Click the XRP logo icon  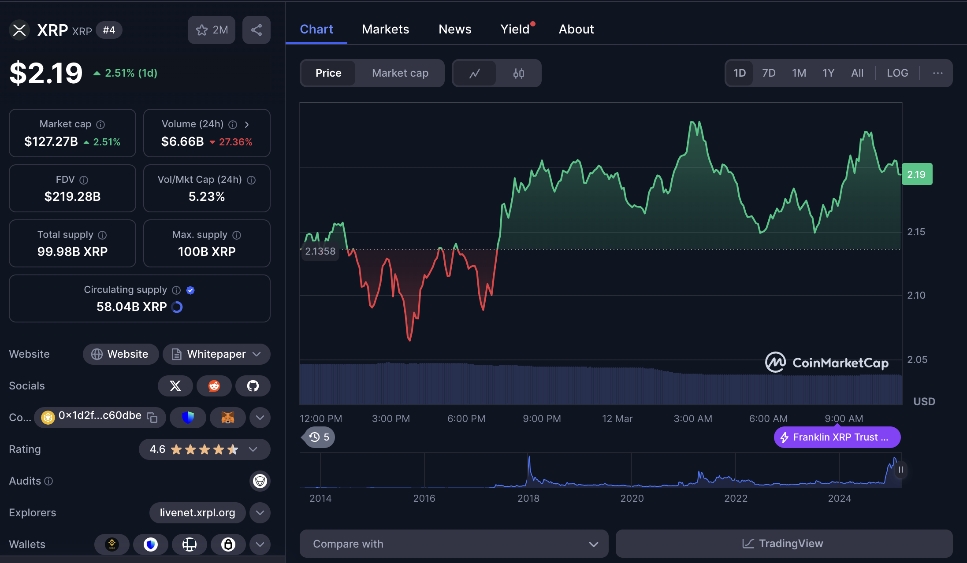pyautogui.click(x=19, y=30)
